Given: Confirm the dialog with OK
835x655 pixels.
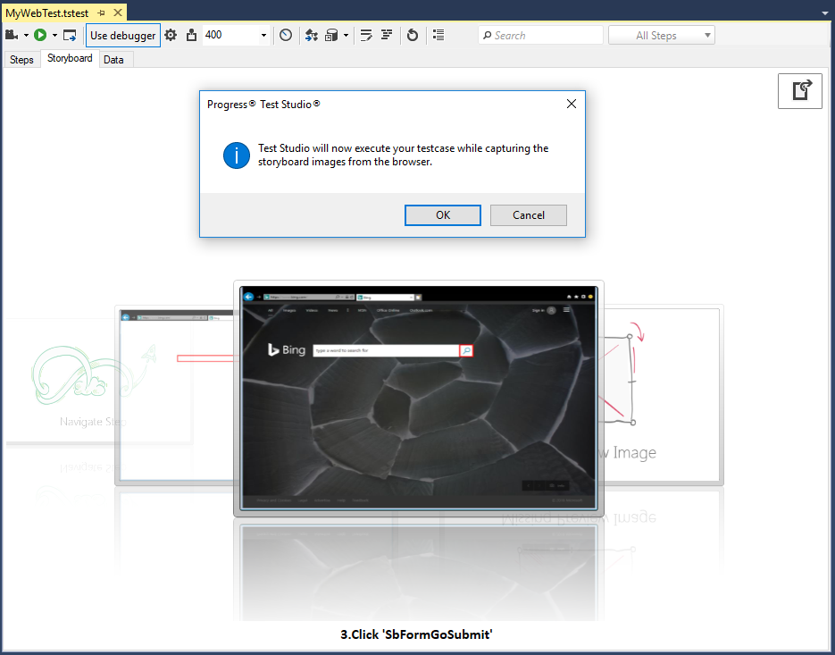Looking at the screenshot, I should tap(443, 214).
